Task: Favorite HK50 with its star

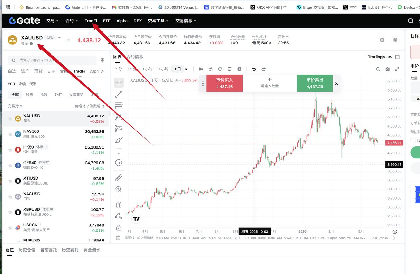Action: [10, 150]
